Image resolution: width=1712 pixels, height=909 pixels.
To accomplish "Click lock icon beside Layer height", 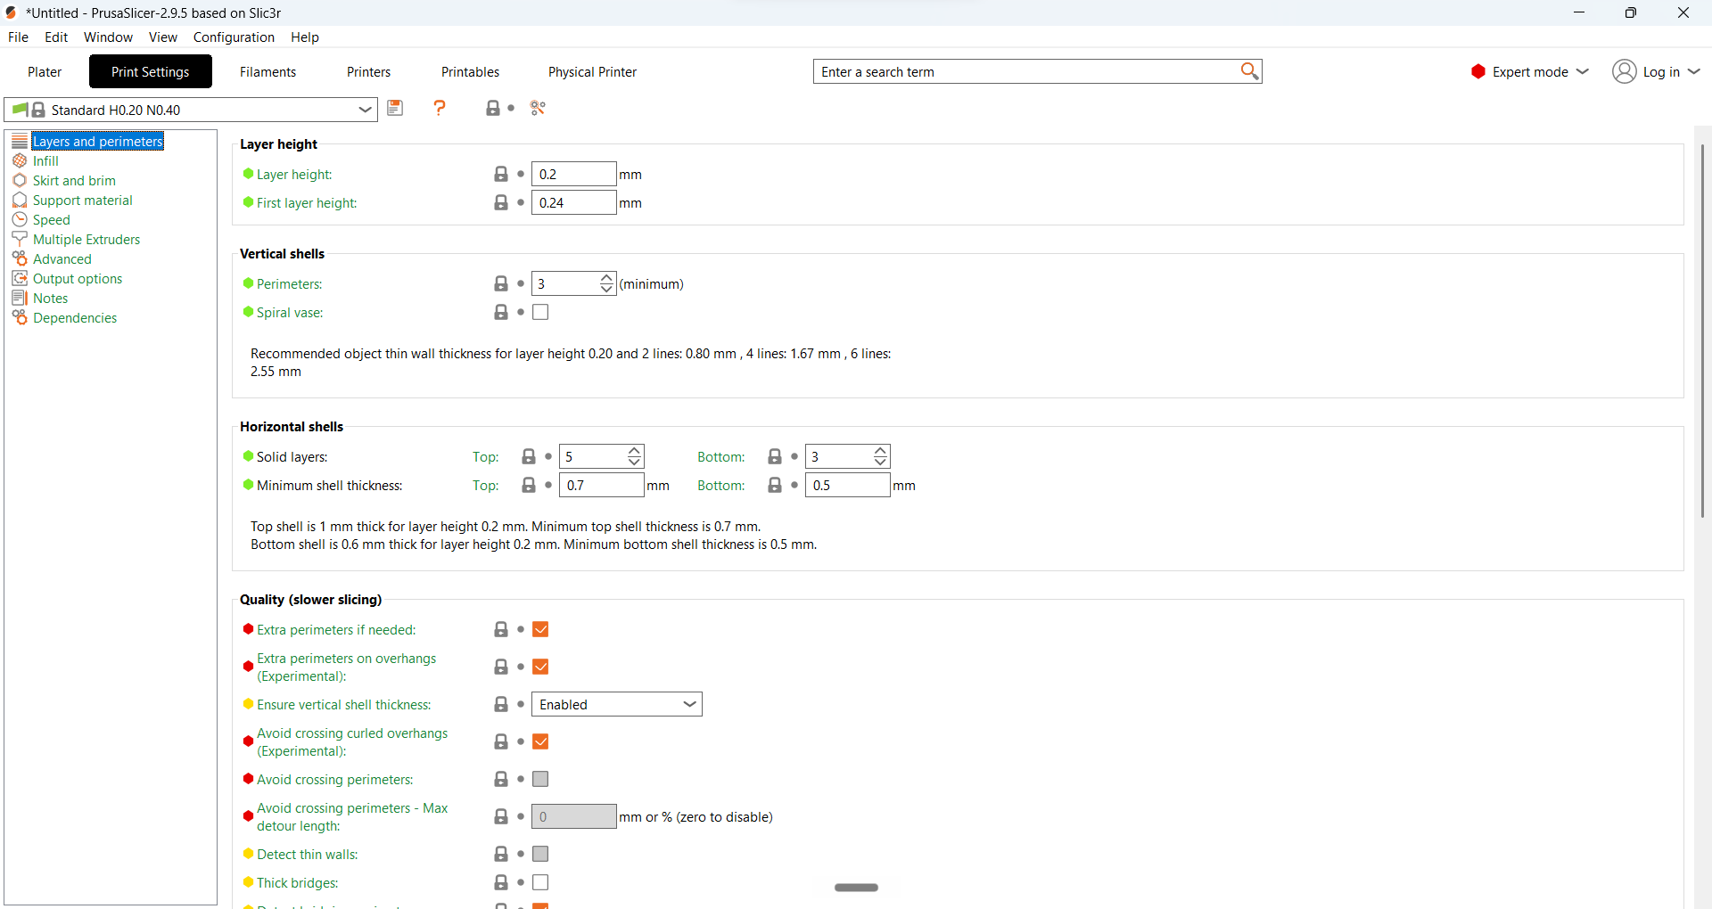I will coord(501,174).
